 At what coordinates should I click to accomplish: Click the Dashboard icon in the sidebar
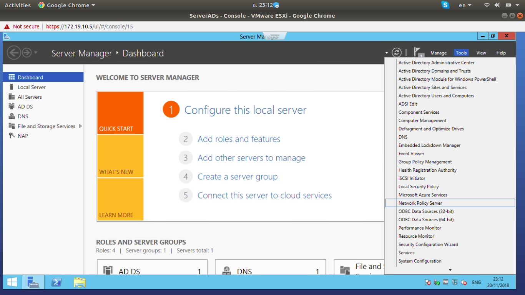12,77
